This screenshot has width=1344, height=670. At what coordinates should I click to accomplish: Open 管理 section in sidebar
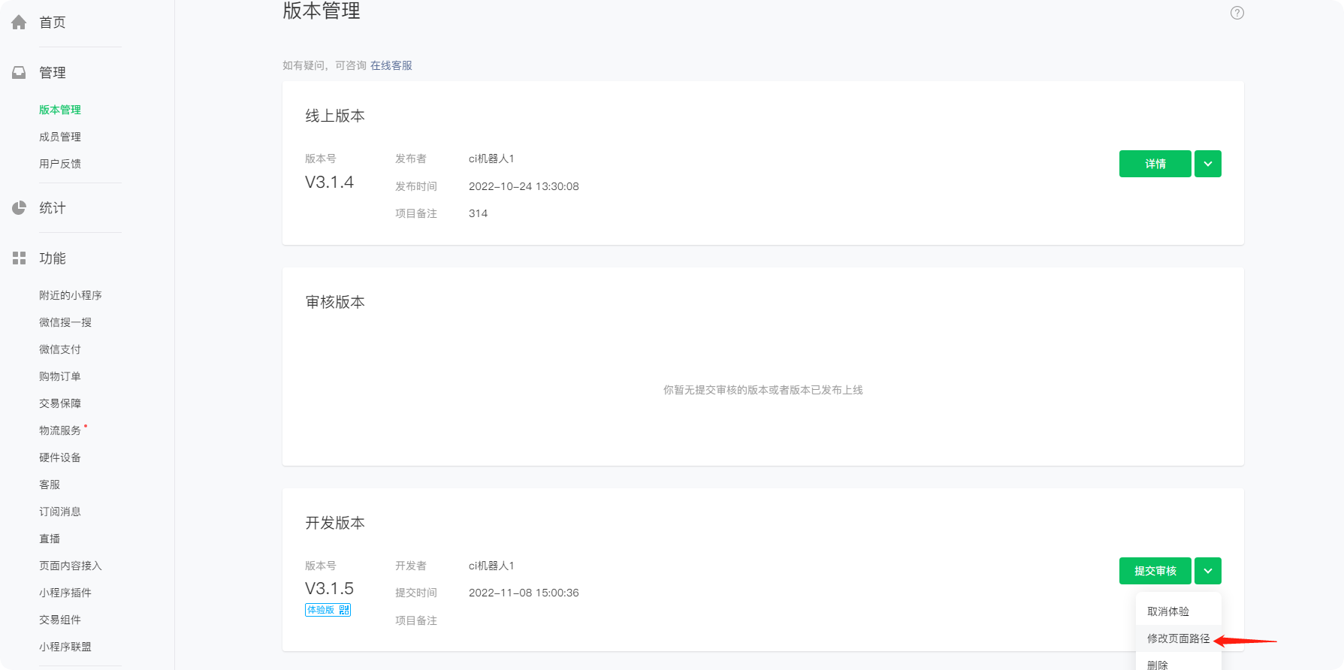pos(53,73)
